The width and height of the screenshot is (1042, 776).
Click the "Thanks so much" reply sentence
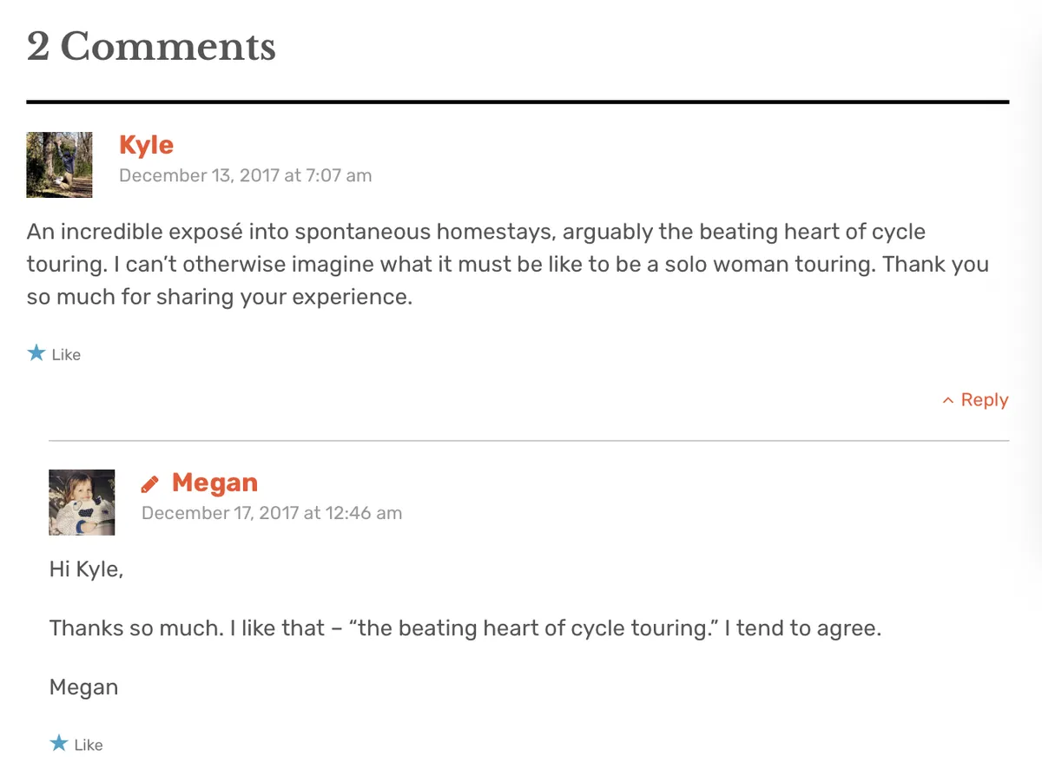(x=465, y=628)
